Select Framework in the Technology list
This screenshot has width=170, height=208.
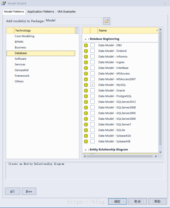(x=22, y=76)
